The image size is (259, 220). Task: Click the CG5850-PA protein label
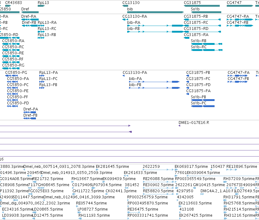[18, 79]
